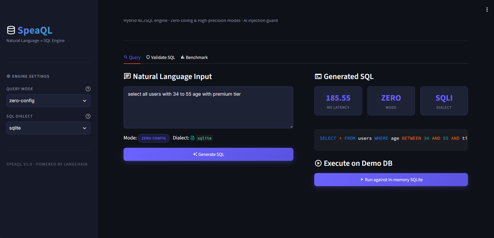The width and height of the screenshot is (494, 238).
Task: Click the generated SQL code block
Action: 391,140
